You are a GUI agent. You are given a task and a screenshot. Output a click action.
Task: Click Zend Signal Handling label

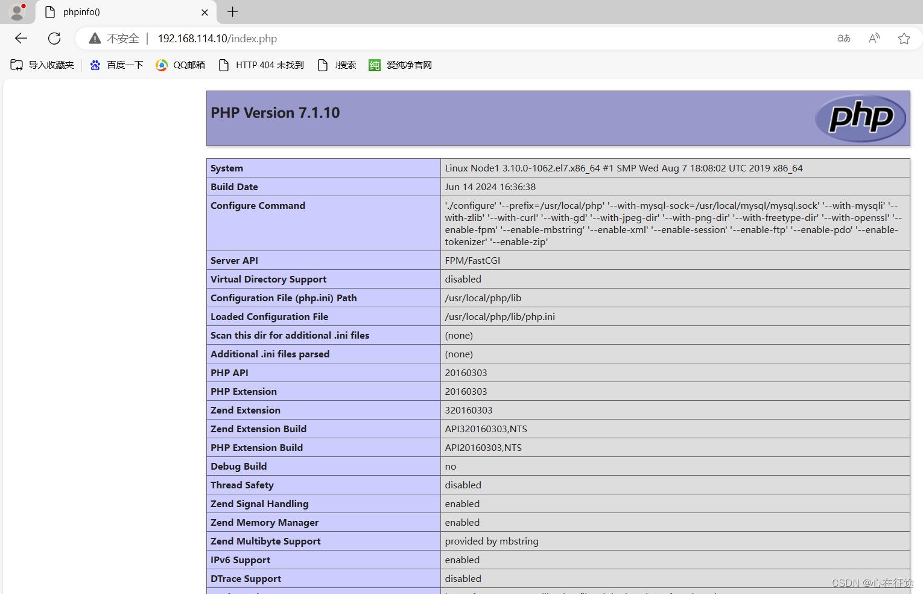[x=259, y=504]
